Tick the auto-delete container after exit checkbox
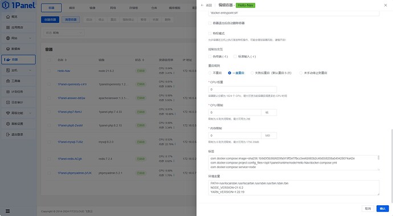This screenshot has width=393, height=216. pyautogui.click(x=210, y=23)
